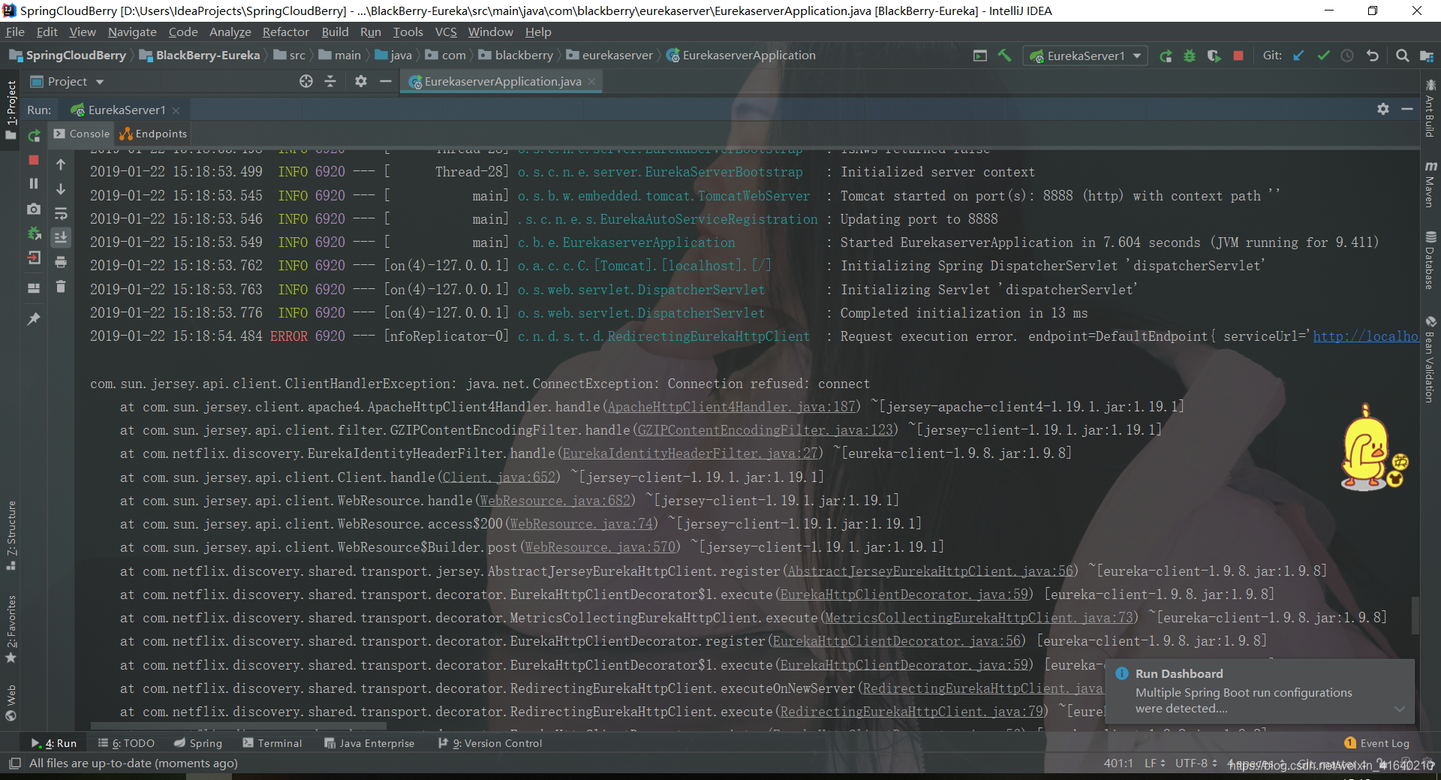Open the Navigate menu

coord(132,32)
